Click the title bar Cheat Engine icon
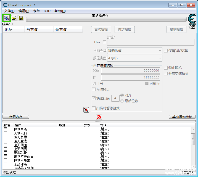 (5, 5)
